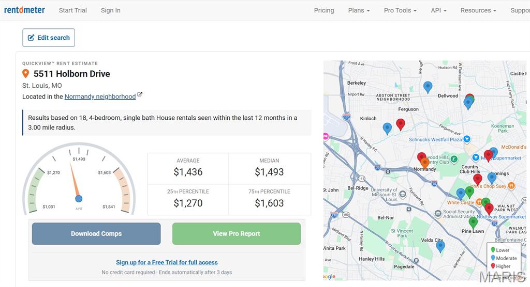This screenshot has height=287, width=530.
Task: Expand the Pro Tools dropdown menu
Action: click(400, 10)
